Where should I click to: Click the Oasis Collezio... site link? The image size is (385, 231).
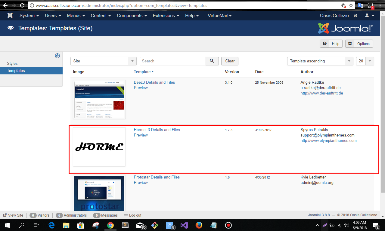click(x=339, y=16)
